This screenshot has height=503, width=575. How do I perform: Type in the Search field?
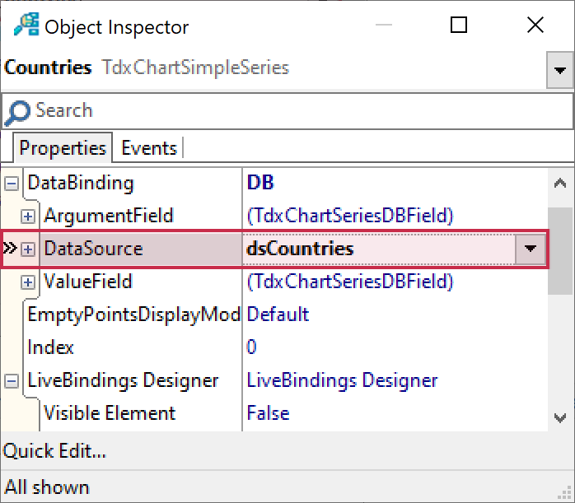[x=297, y=111]
